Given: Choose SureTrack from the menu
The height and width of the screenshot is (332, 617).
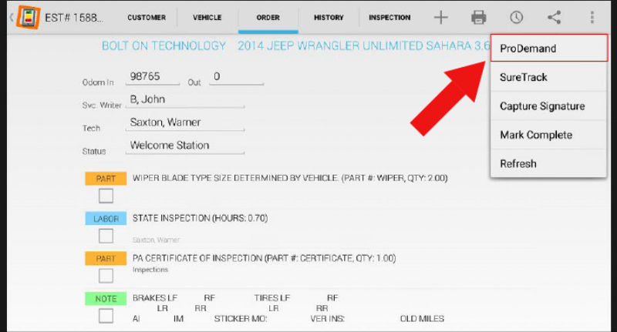Looking at the screenshot, I should [548, 77].
